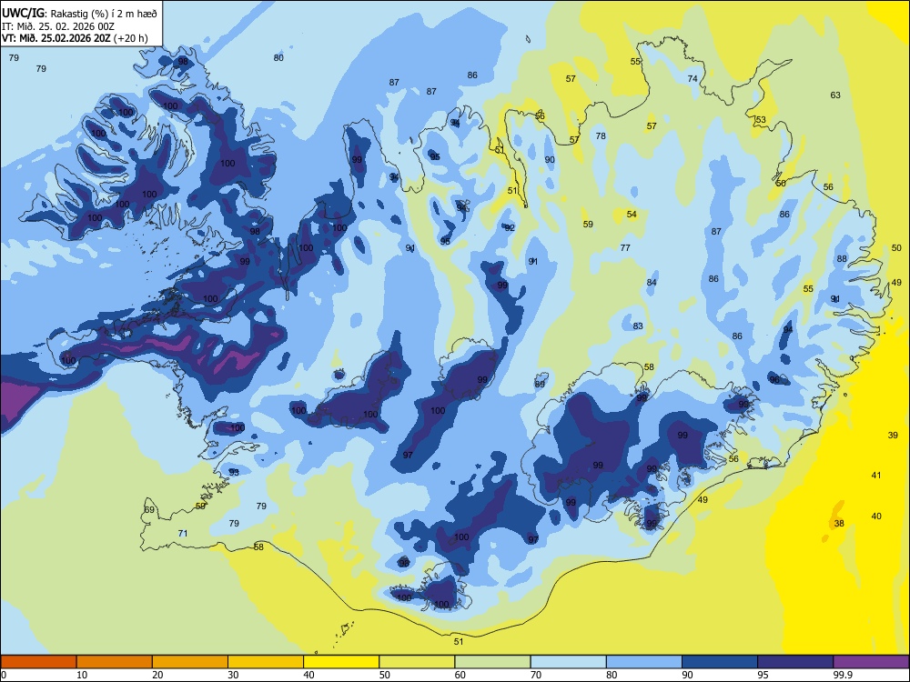The width and height of the screenshot is (910, 682).
Task: Click the offshore humidity value '41'
Action: coord(875,476)
